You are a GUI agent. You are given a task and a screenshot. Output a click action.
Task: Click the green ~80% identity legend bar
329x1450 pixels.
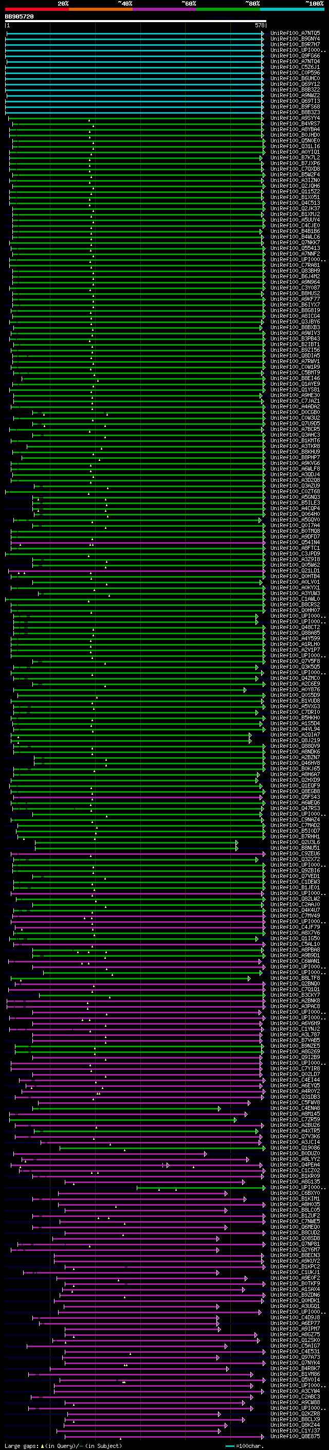point(228,9)
